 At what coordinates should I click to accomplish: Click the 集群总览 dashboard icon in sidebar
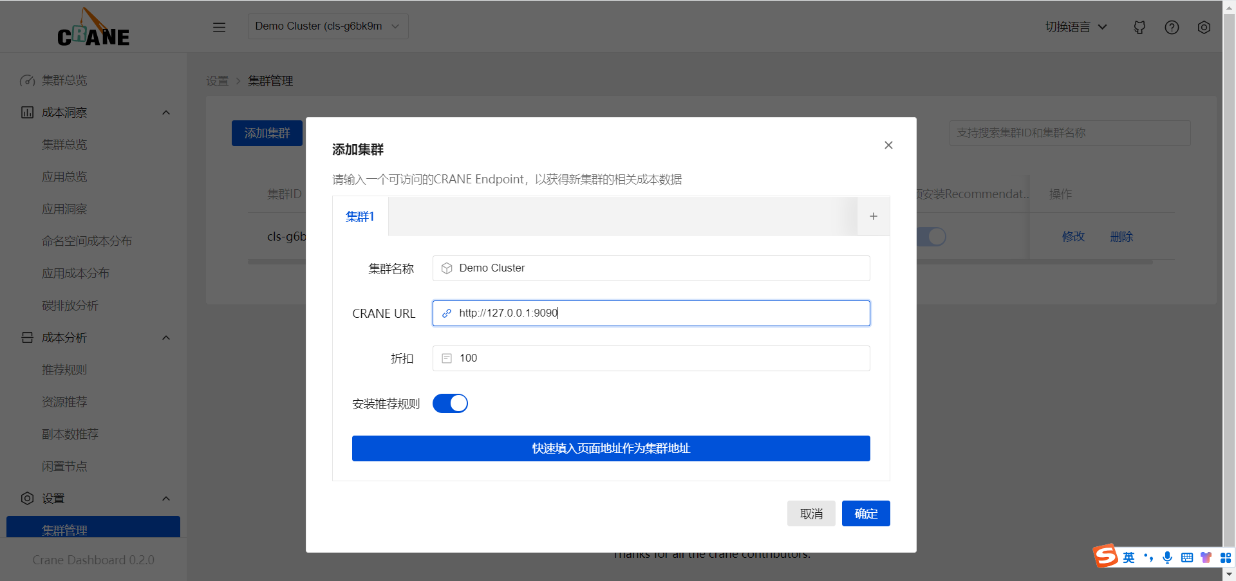[27, 80]
